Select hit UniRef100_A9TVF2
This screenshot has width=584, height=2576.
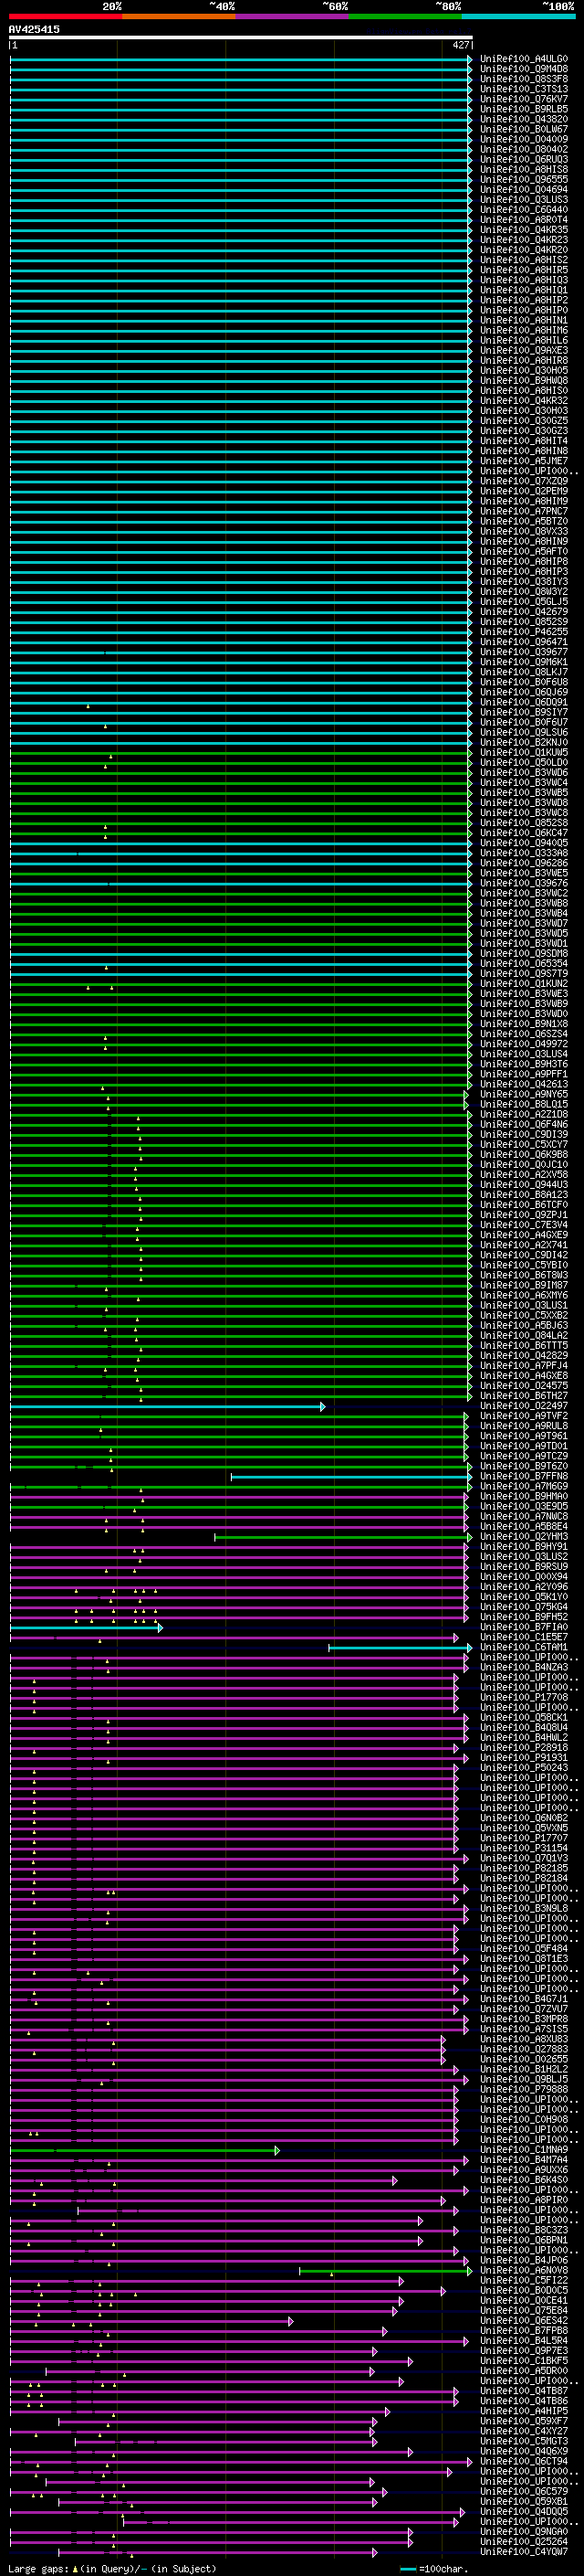pos(524,1415)
